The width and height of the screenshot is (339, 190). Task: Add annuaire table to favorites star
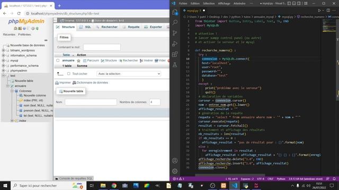[79, 61]
